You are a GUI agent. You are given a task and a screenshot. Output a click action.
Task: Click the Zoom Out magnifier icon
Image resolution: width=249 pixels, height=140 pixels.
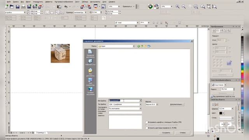184,7
